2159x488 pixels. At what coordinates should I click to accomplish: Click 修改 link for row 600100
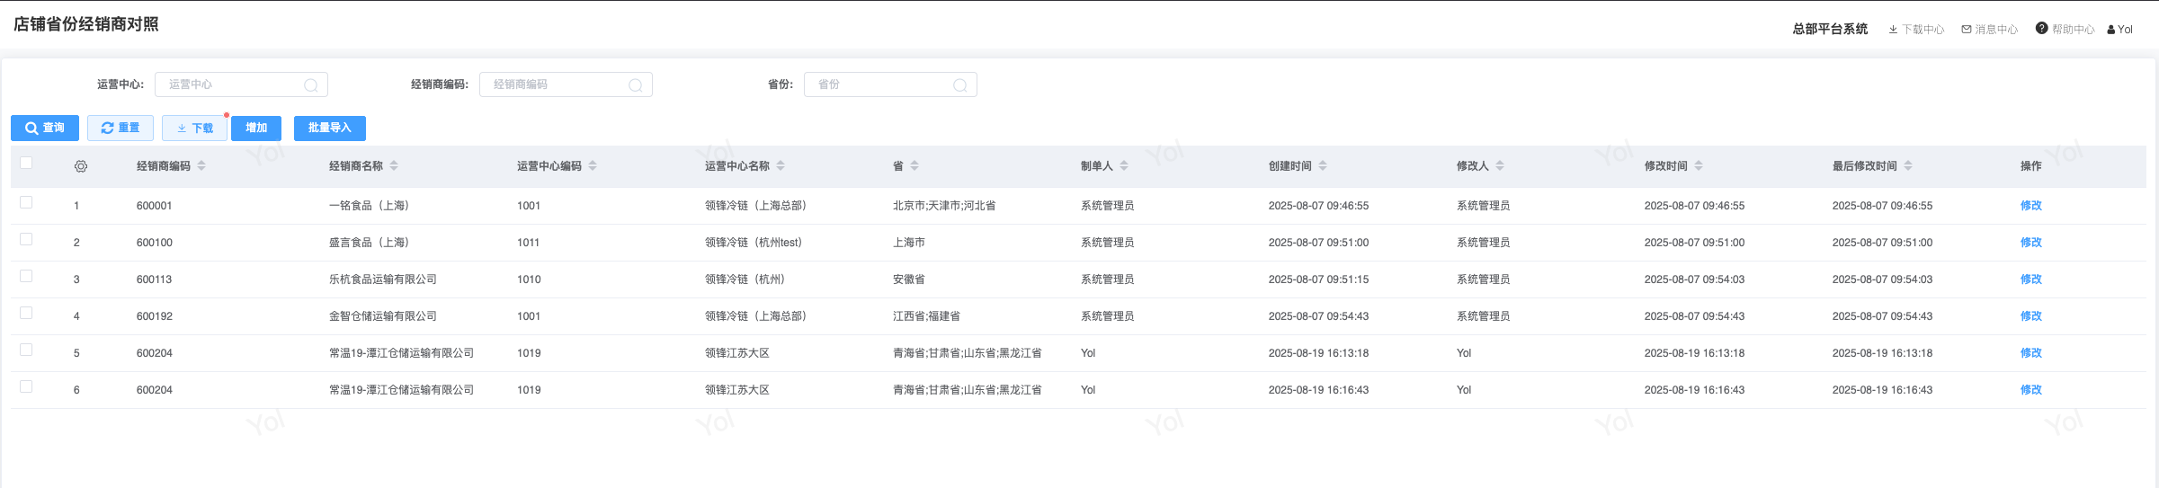click(2030, 243)
